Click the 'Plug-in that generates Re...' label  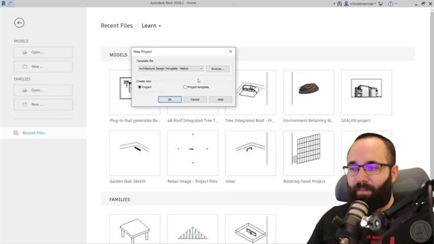pyautogui.click(x=134, y=121)
